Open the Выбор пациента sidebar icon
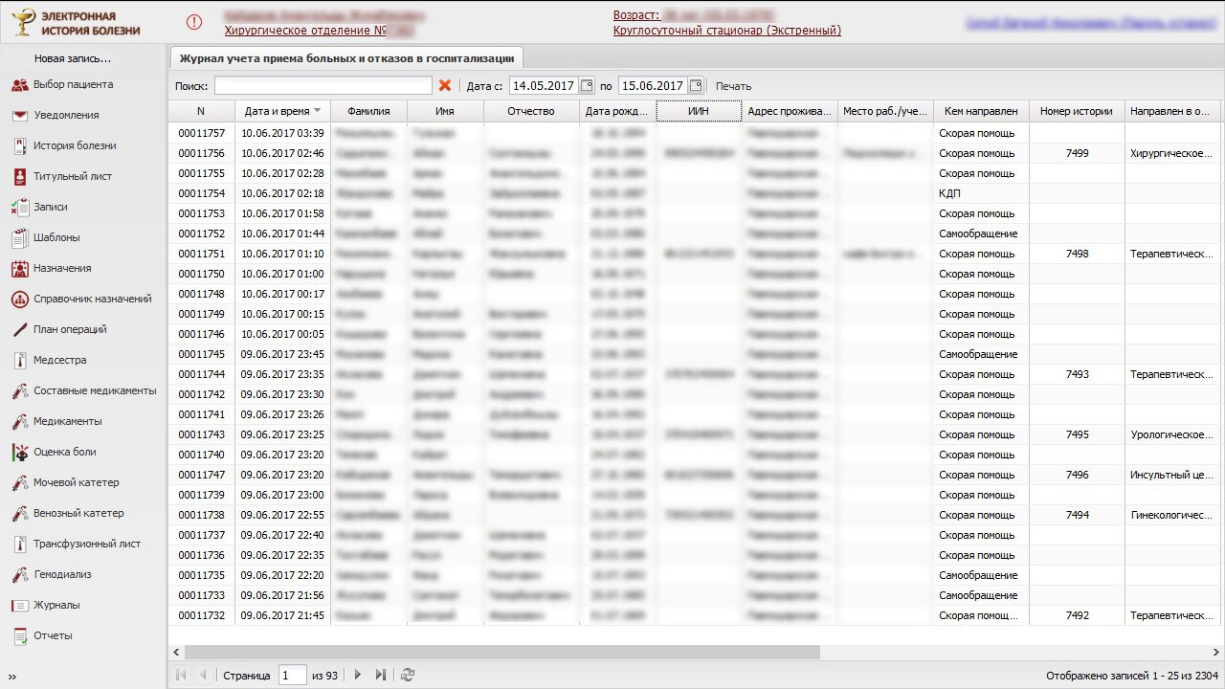The width and height of the screenshot is (1225, 689). coord(19,85)
